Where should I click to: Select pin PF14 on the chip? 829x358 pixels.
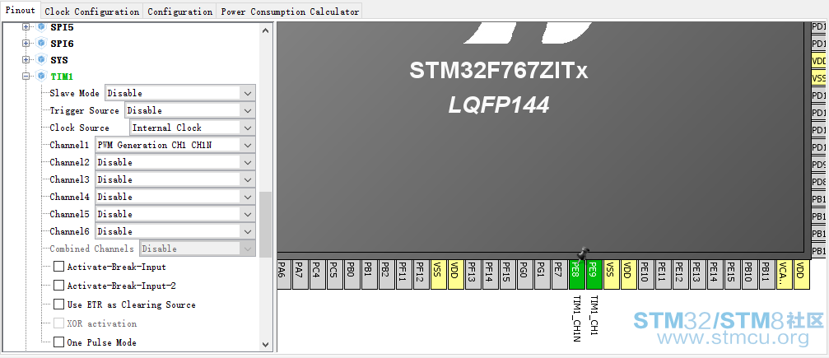tap(490, 274)
